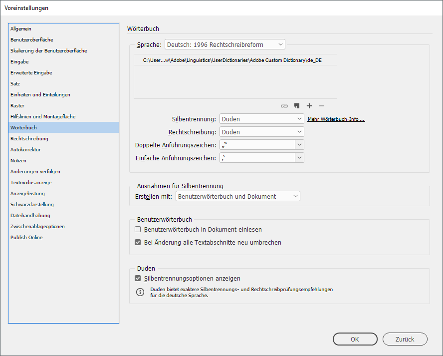
Task: Open Einheiten und Einteilungen settings
Action: point(63,95)
